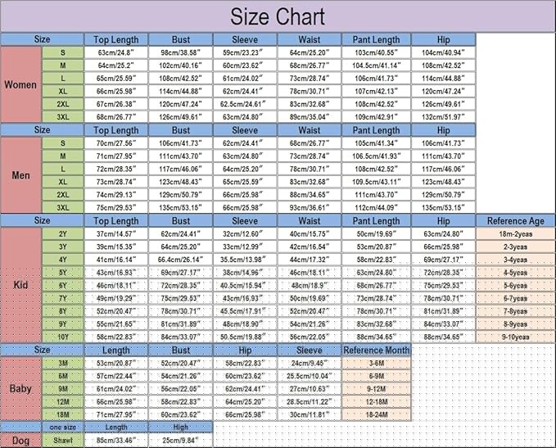
Task: Select the Dog category cell
Action: 21,441
